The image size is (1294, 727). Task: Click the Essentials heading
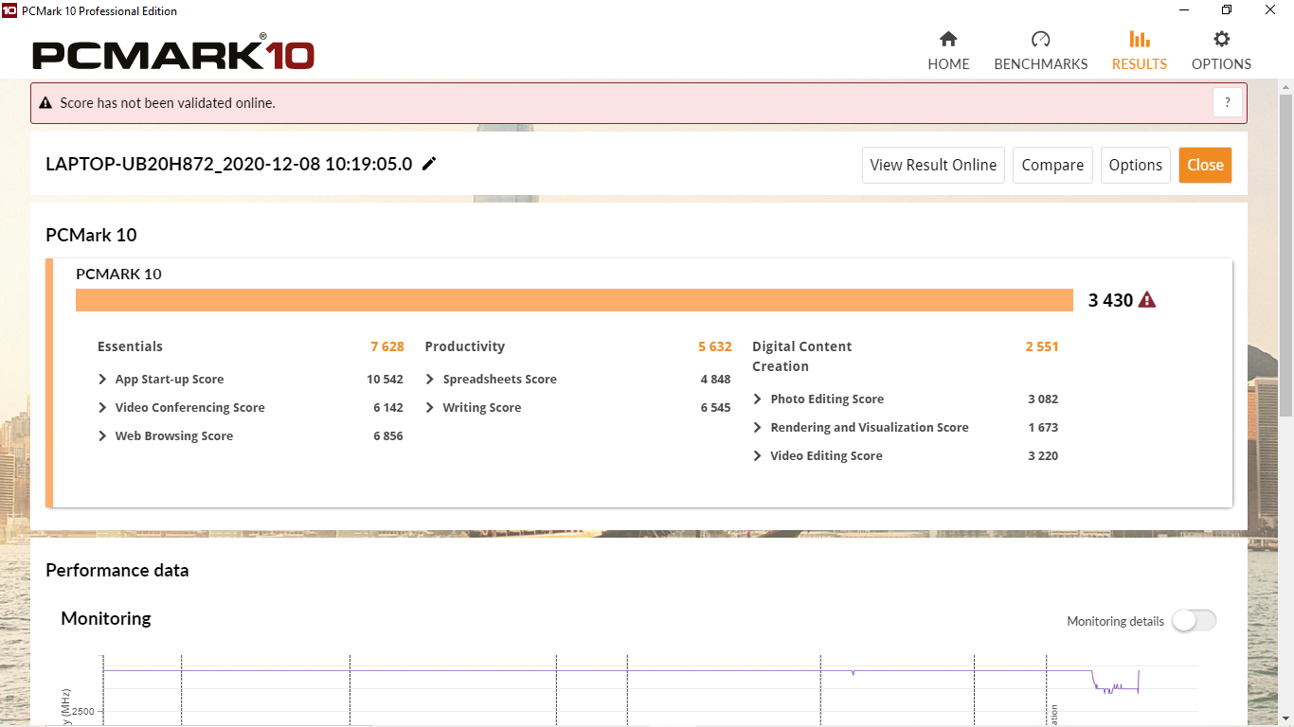[x=130, y=346]
